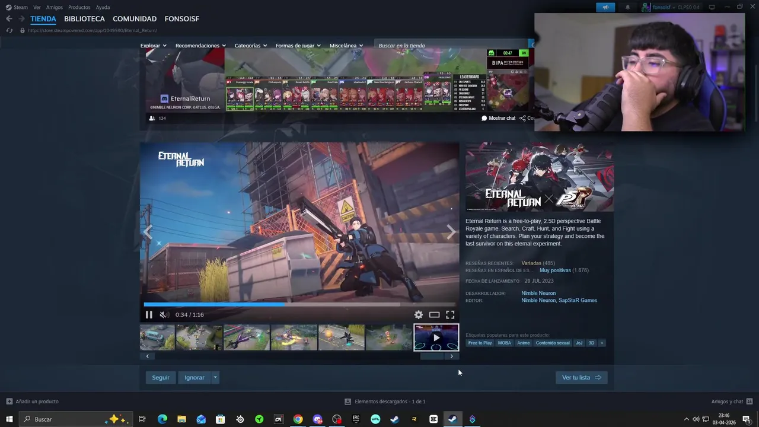This screenshot has height=427, width=759.
Task: Open Elementos descargados downloads
Action: [385, 401]
